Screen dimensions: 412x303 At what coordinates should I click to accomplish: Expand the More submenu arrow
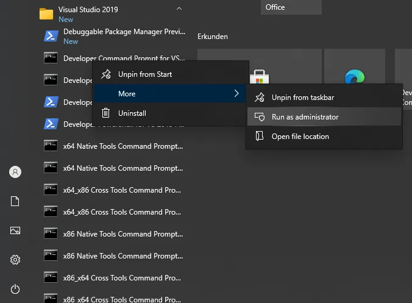(236, 94)
